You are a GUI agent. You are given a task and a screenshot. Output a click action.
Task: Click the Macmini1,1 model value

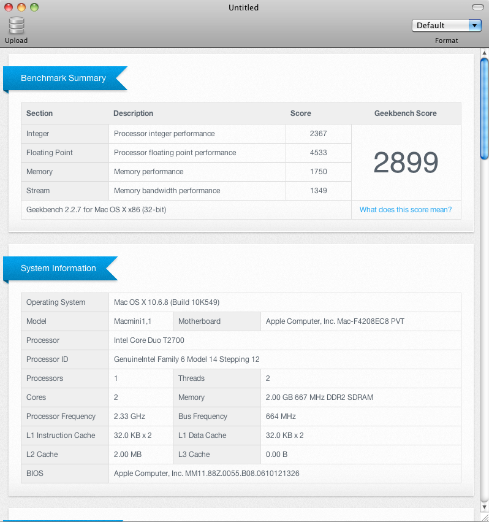coord(133,321)
